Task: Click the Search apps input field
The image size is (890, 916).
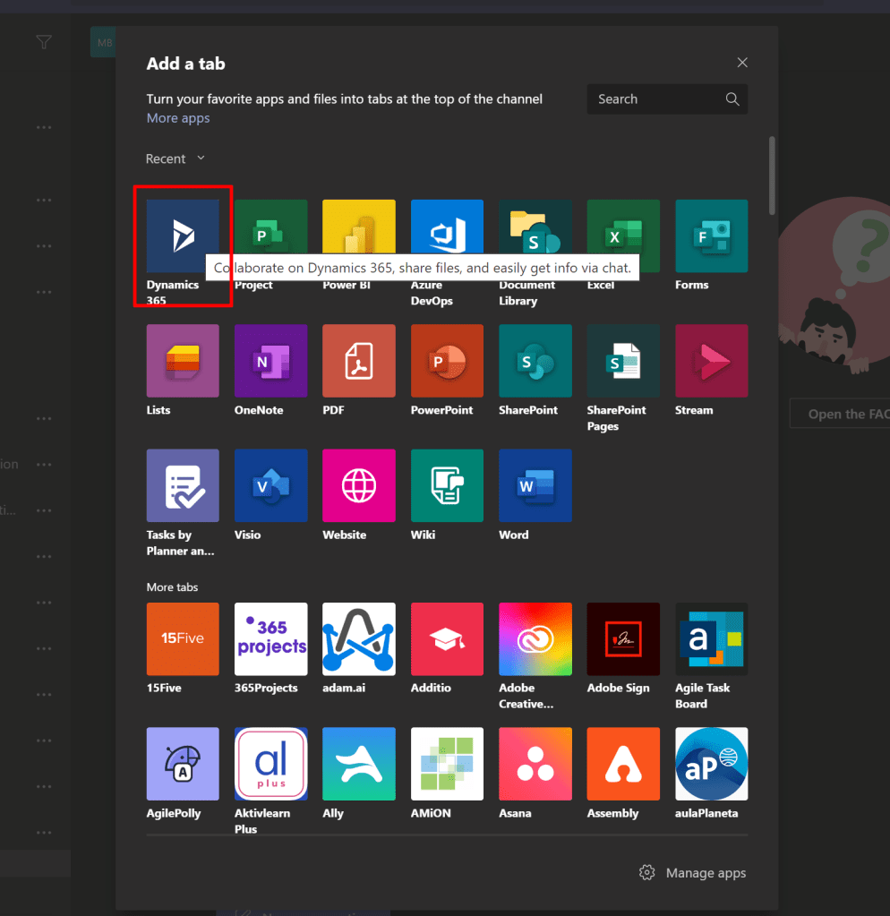Action: 658,99
